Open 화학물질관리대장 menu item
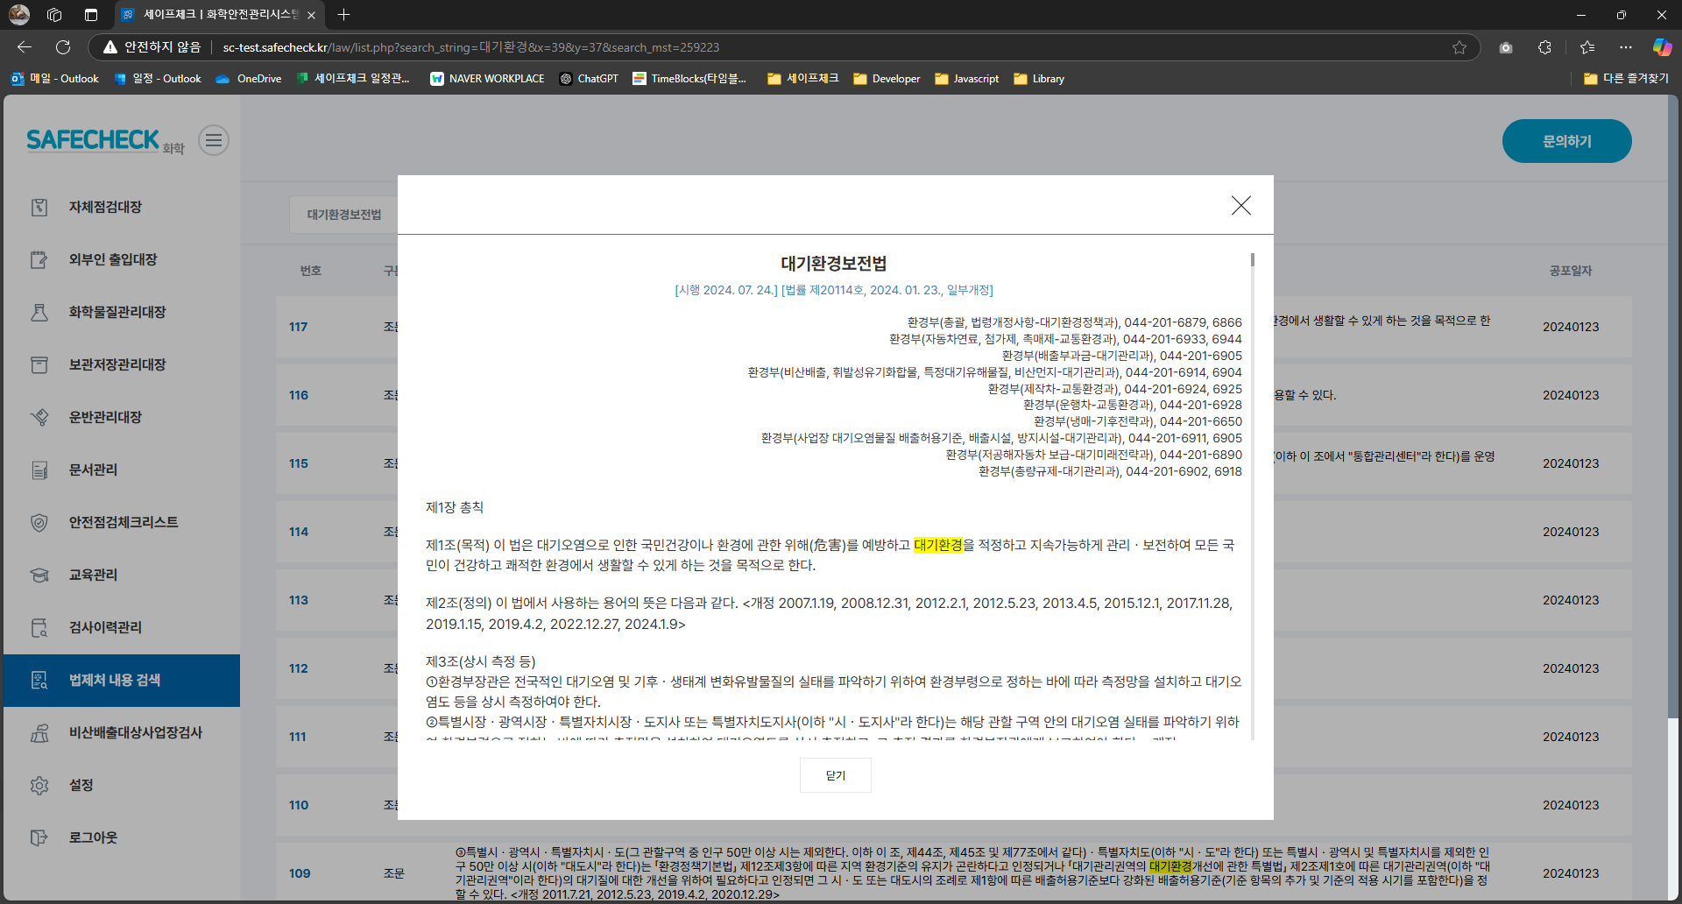This screenshot has width=1682, height=904. click(122, 312)
